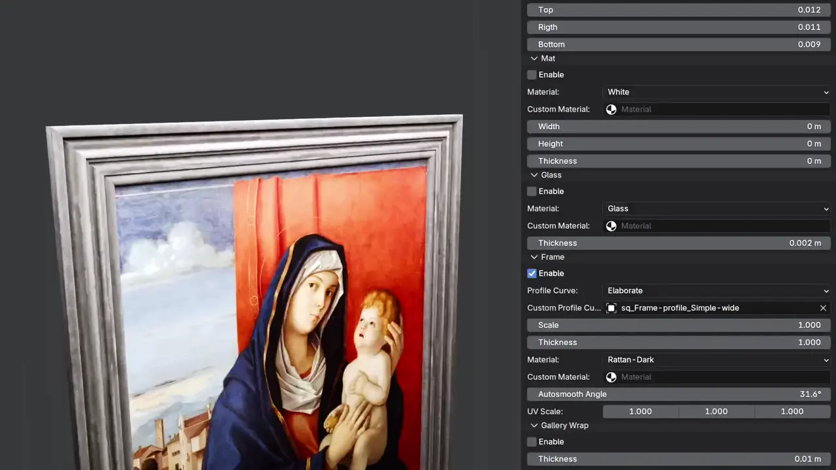Open the Mat material dropdown showing White
The height and width of the screenshot is (470, 836).
pyautogui.click(x=716, y=92)
